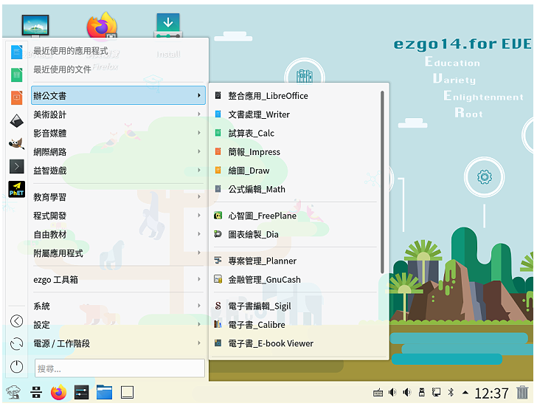Launch Firefox from the taskbar

58,393
